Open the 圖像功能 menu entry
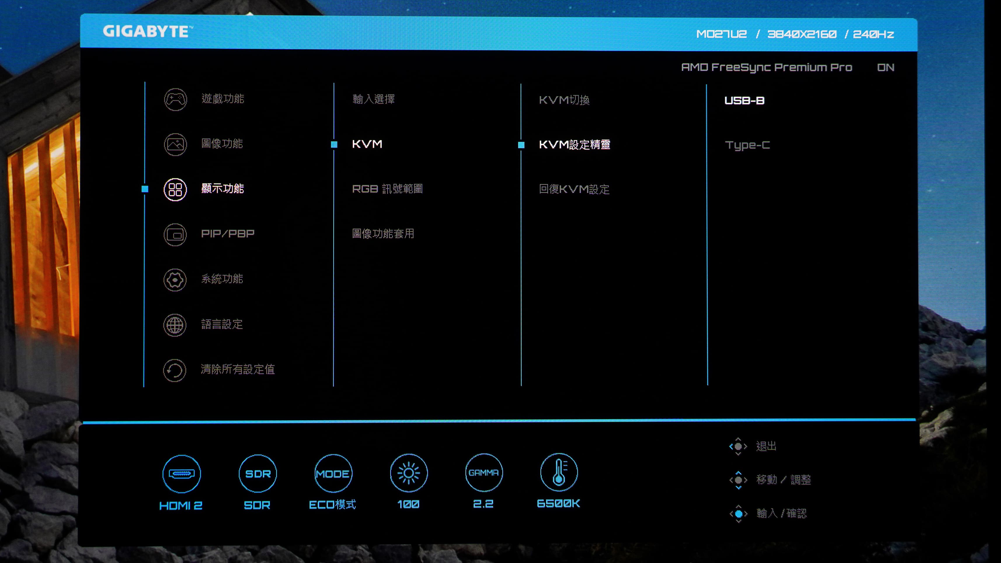 click(x=222, y=144)
